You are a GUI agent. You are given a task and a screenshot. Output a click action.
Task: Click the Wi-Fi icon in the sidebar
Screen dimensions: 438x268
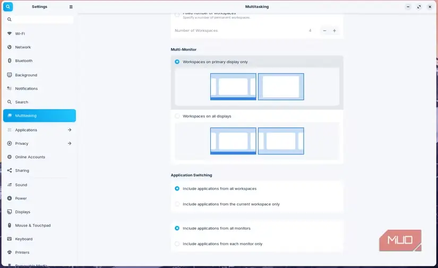click(x=10, y=33)
